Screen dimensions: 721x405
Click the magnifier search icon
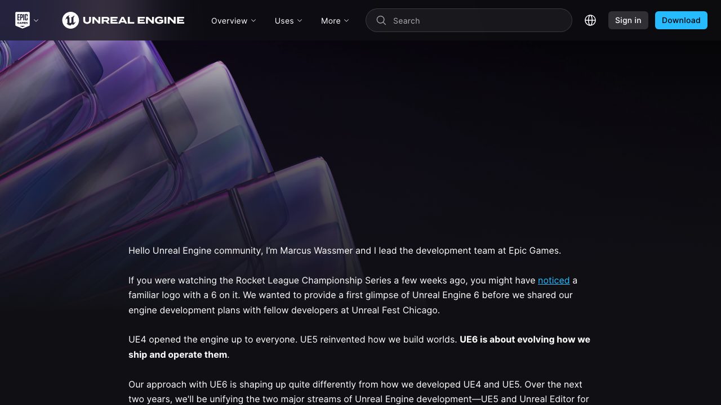(381, 20)
